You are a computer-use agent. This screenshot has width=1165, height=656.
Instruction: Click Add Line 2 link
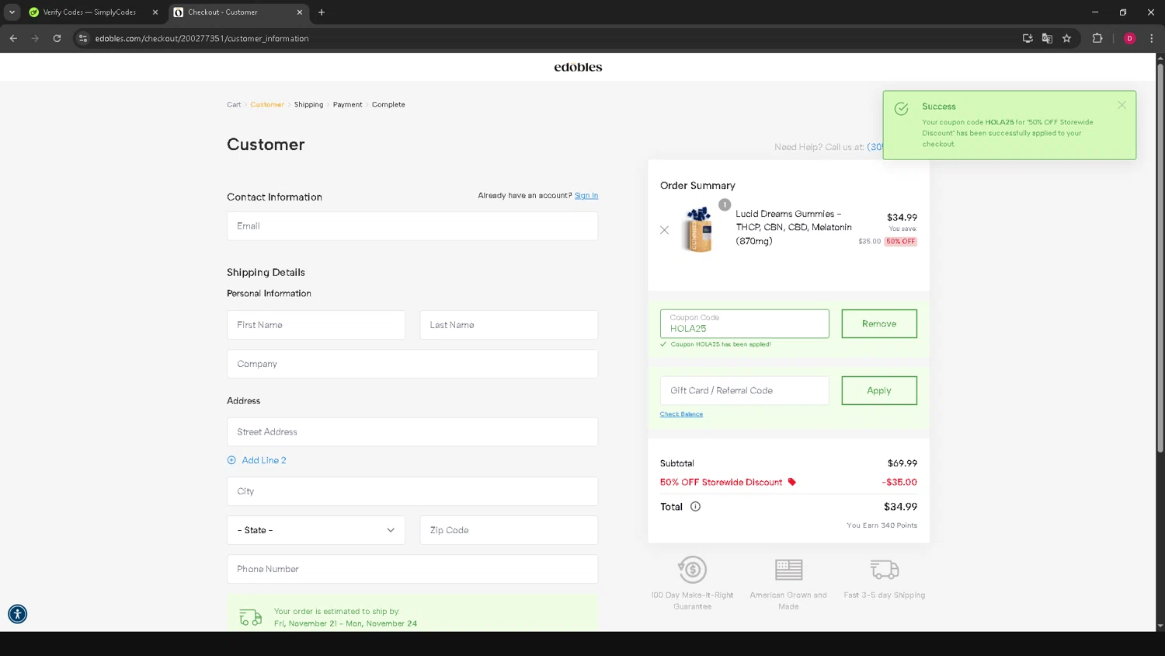264,460
